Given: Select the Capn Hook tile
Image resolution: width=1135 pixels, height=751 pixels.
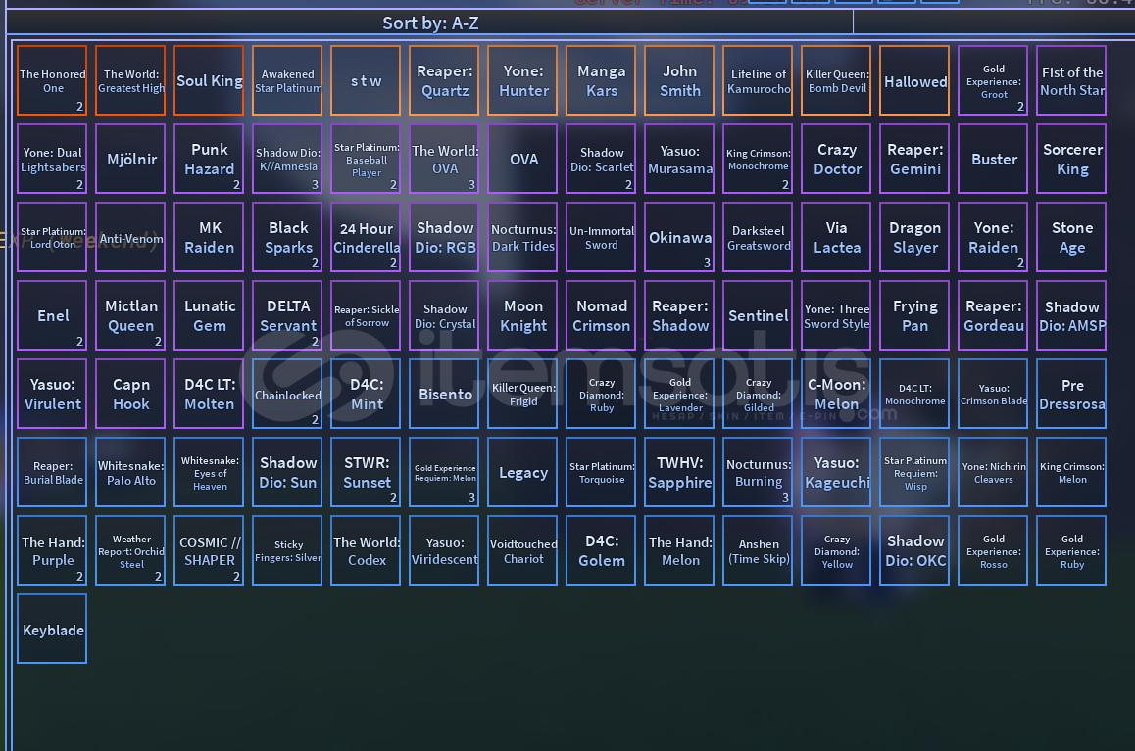Looking at the screenshot, I should 130,394.
